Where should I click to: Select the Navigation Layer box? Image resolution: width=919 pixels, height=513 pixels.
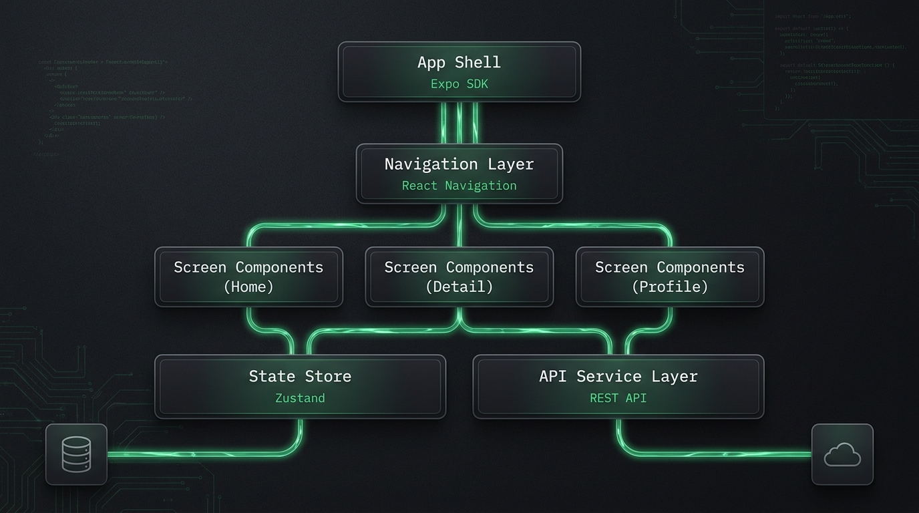pos(459,174)
